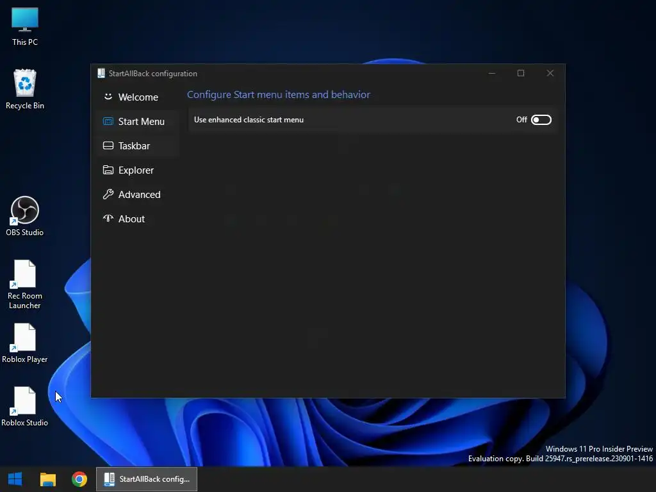The image size is (656, 492).
Task: Select the Recycle Bin desktop icon
Action: click(25, 89)
